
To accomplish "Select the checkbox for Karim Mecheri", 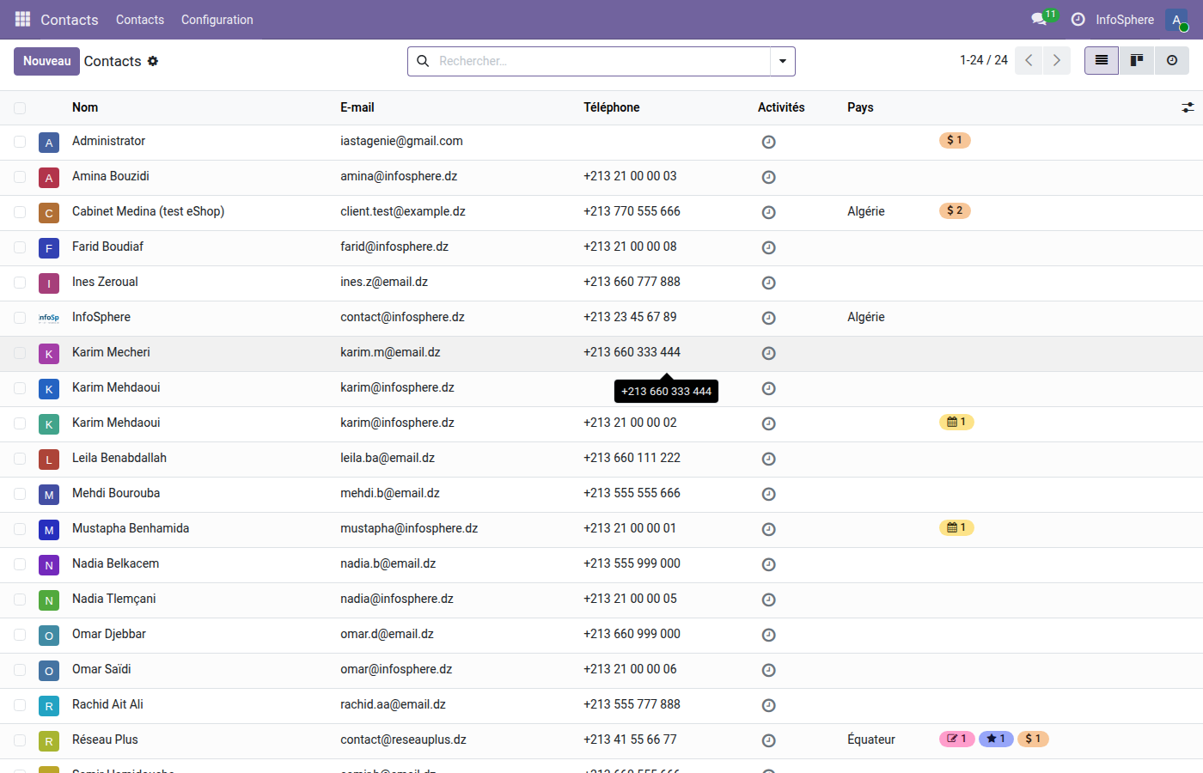I will point(20,353).
